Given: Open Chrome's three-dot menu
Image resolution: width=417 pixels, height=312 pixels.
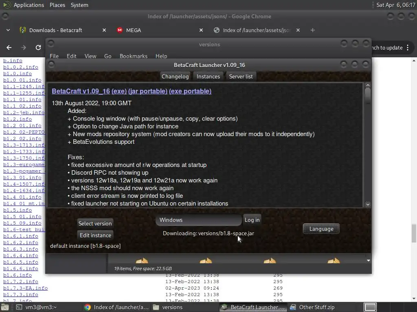Looking at the screenshot, I should [408, 48].
